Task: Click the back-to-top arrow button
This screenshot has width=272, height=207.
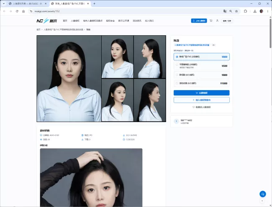Action: 262,201
